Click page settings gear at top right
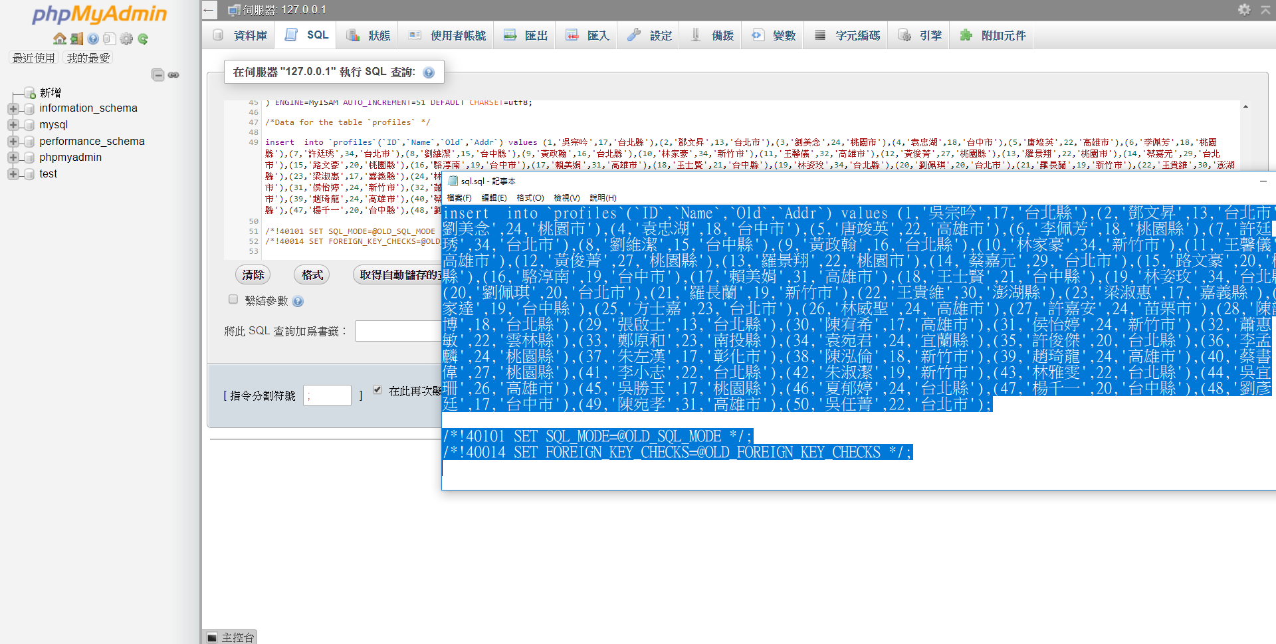Screen dimensions: 1276x644 click(1244, 9)
